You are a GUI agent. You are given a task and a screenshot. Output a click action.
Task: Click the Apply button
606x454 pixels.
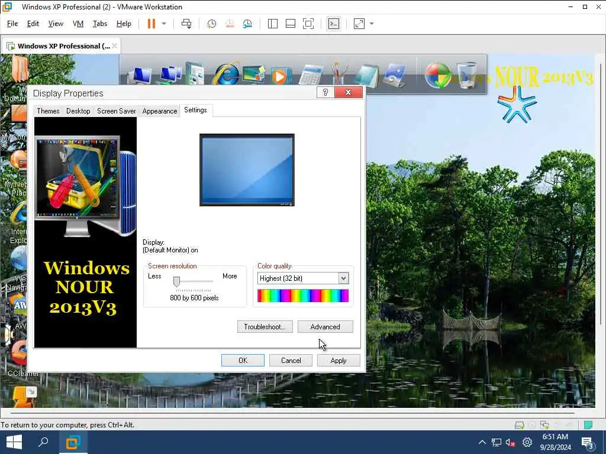tap(339, 360)
